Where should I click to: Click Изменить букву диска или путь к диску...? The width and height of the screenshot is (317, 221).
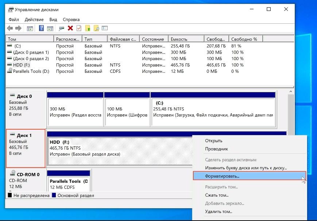pos(246,168)
